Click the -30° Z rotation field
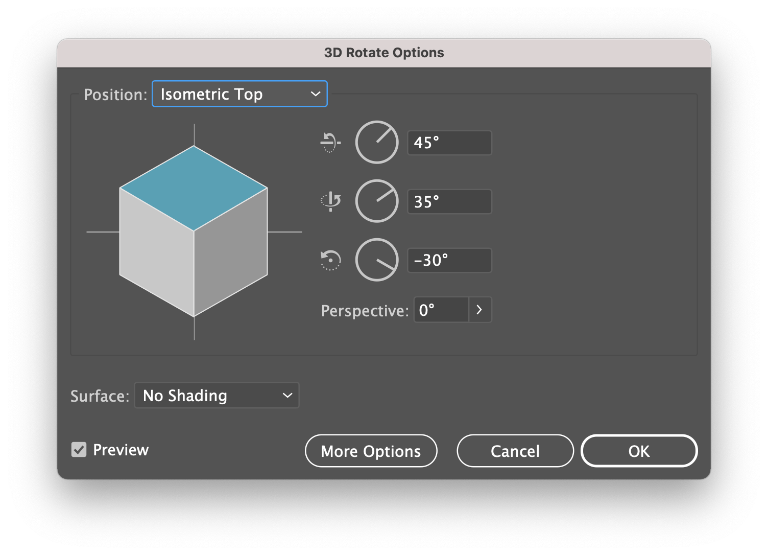The height and width of the screenshot is (555, 768). pyautogui.click(x=450, y=260)
